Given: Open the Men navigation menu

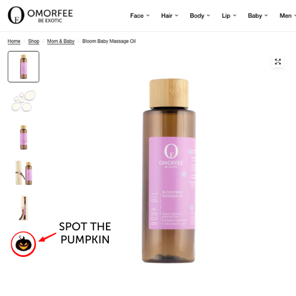Looking at the screenshot, I should [285, 15].
